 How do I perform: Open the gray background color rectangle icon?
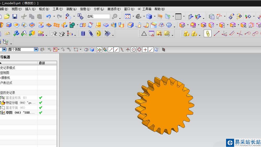pyautogui.click(x=178, y=16)
